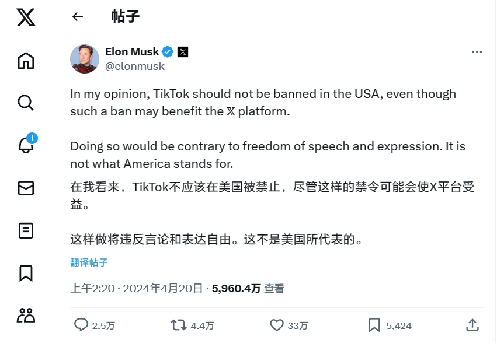Click Elon Musk's profile avatar
Viewport: 504px width, 343px height.
[85, 59]
